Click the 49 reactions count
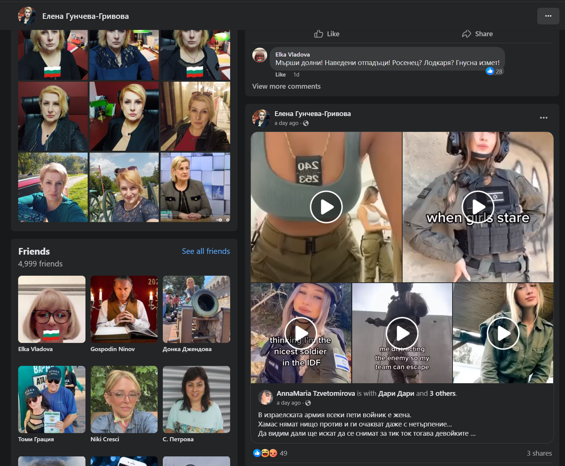 pyautogui.click(x=283, y=453)
